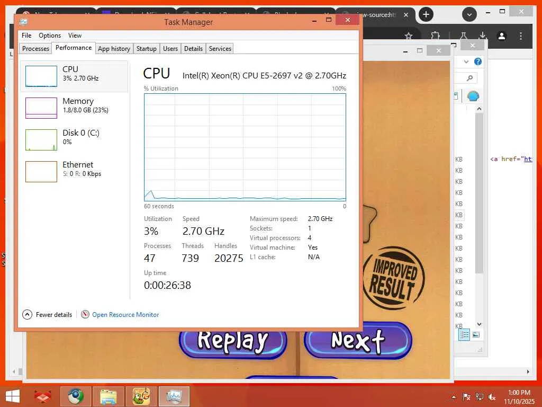Click the Up time value 0:00:26:38
Screen dimensions: 542x407
(167, 285)
